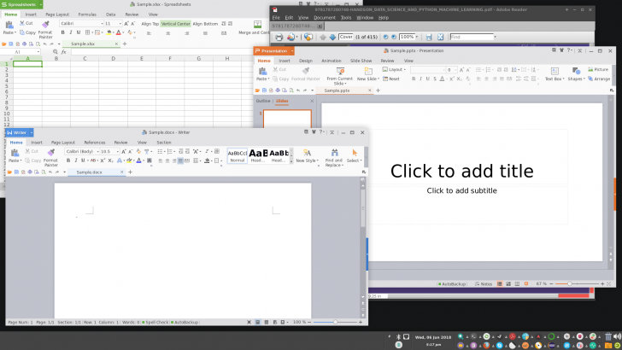Click Arrange in Presentation ribbon
This screenshot has height=350, width=622.
click(x=599, y=79)
